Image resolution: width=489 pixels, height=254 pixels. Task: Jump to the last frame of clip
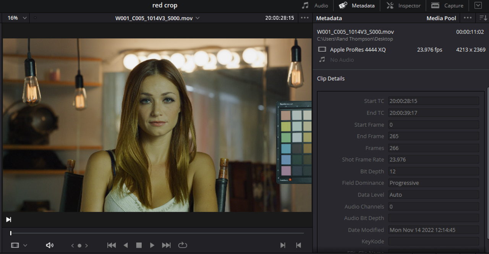[166, 245]
